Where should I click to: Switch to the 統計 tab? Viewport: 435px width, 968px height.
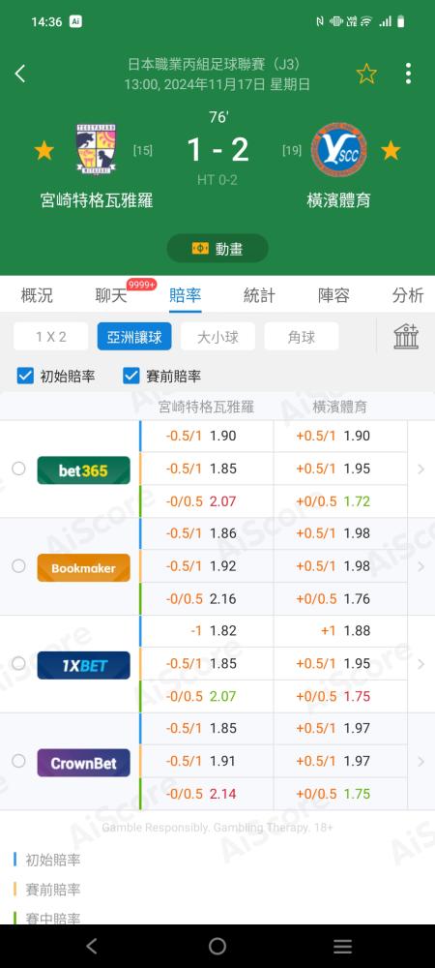click(259, 295)
